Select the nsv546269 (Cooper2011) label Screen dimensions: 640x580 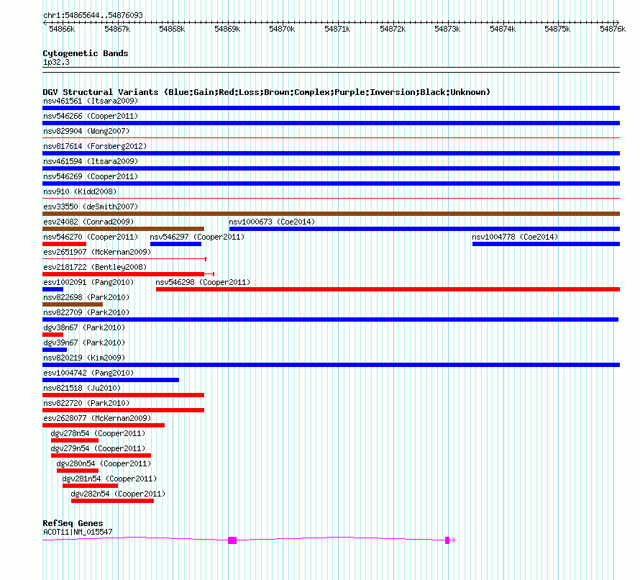(91, 176)
